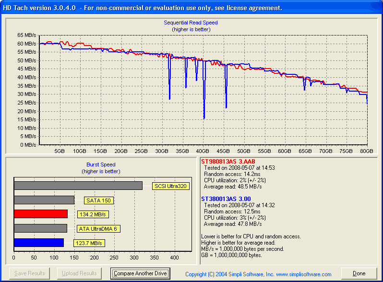Image resolution: width=383 pixels, height=282 pixels.
Task: Click the blue burst speed bar
Action: [x=39, y=243]
